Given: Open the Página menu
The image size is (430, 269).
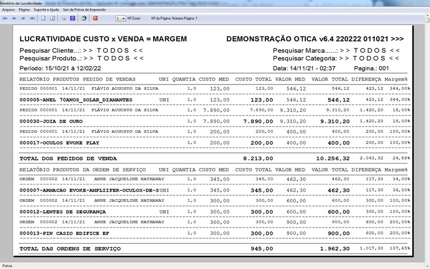Looking at the screenshot, I should [x=24, y=10].
